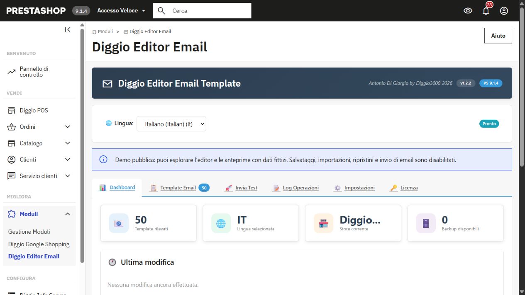Viewport: 525px width, 295px height.
Task: Click the 'Store corrente' label
Action: [354, 229]
